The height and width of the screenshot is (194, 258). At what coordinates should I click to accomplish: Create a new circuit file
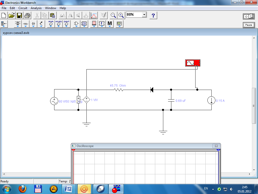(4, 15)
